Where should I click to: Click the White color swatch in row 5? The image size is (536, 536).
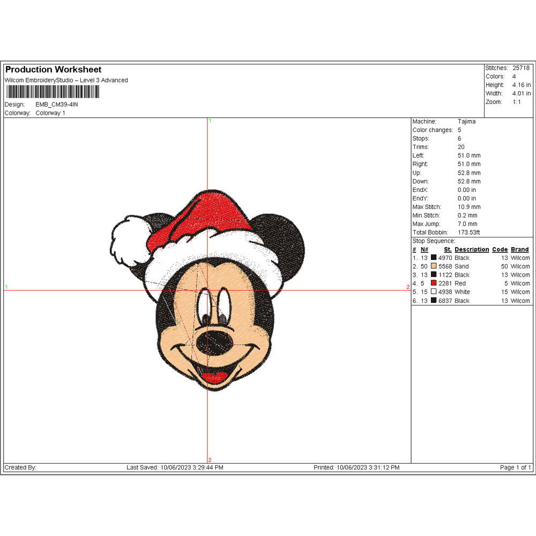[434, 292]
